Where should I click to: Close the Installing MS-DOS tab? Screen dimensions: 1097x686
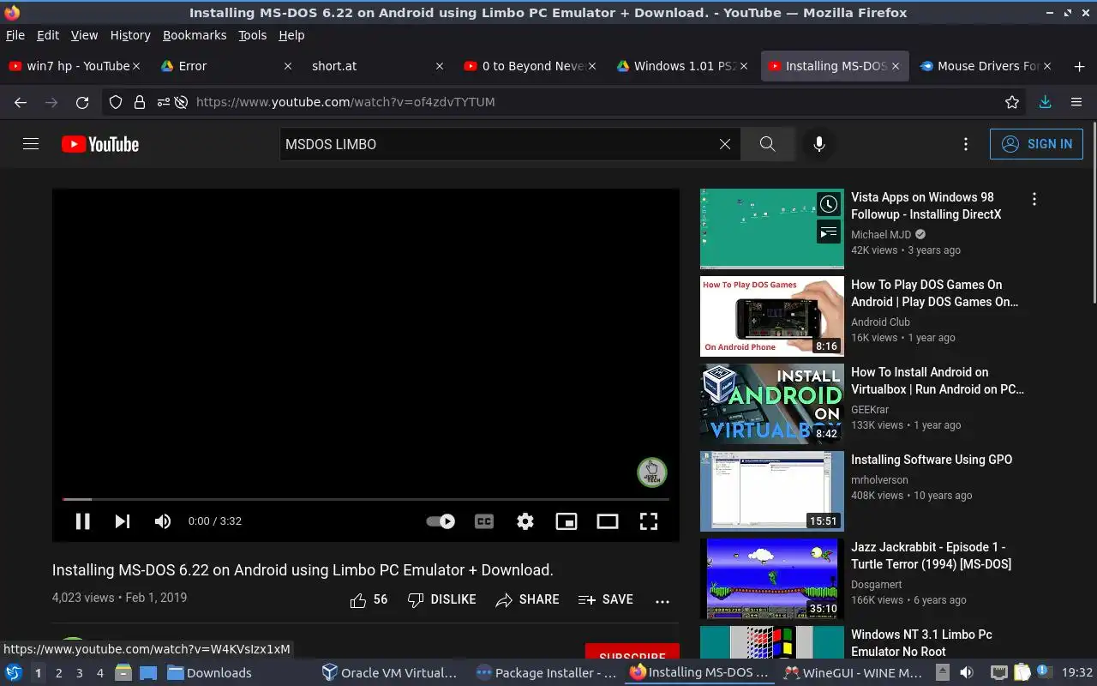pyautogui.click(x=896, y=66)
